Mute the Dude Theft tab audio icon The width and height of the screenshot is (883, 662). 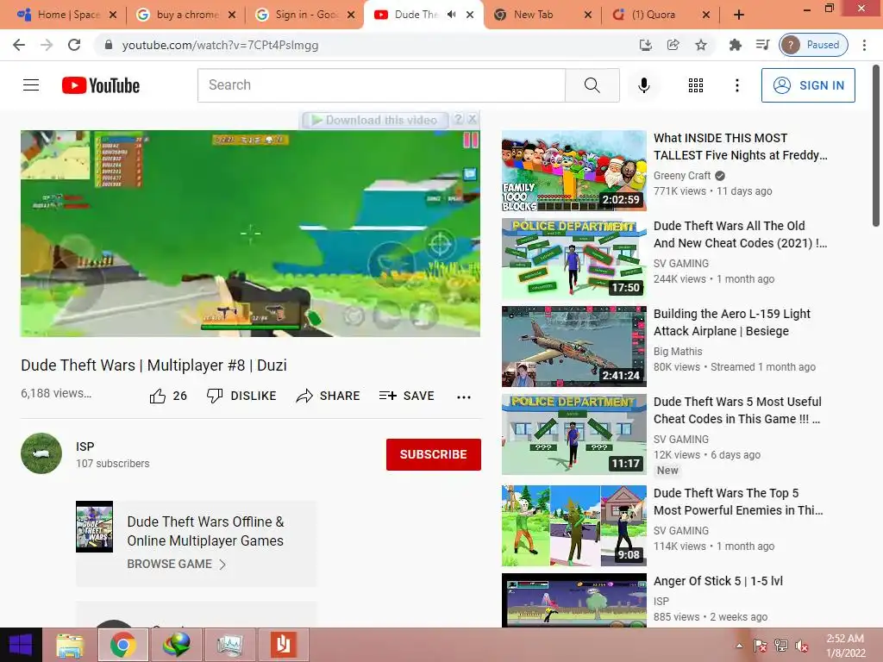coord(451,15)
